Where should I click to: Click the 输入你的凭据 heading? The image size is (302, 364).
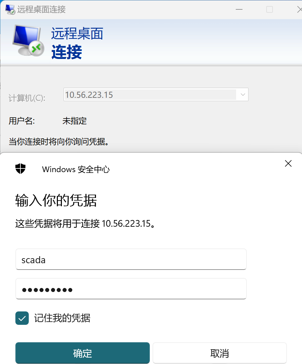(56, 200)
